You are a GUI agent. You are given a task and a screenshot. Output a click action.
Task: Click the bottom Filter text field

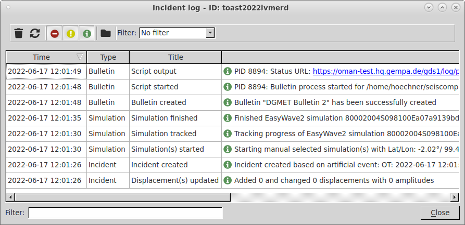125,213
